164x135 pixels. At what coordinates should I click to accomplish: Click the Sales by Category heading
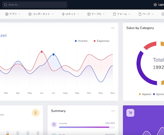click(x=140, y=28)
